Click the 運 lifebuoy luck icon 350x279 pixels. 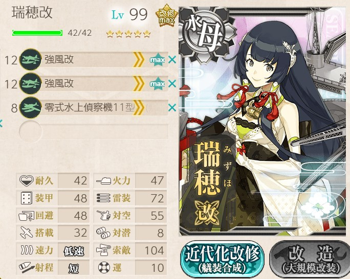point(104,267)
